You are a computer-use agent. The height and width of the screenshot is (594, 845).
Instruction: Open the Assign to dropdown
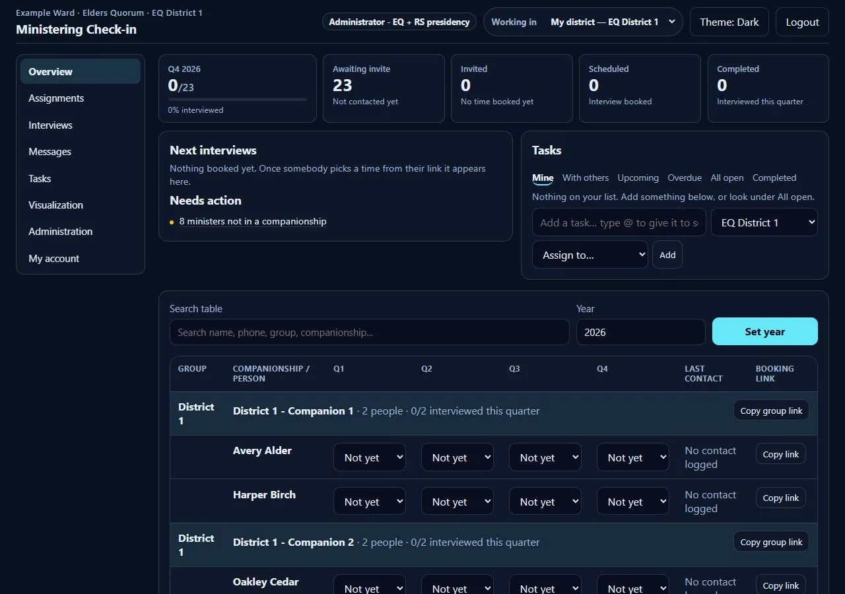pos(590,255)
